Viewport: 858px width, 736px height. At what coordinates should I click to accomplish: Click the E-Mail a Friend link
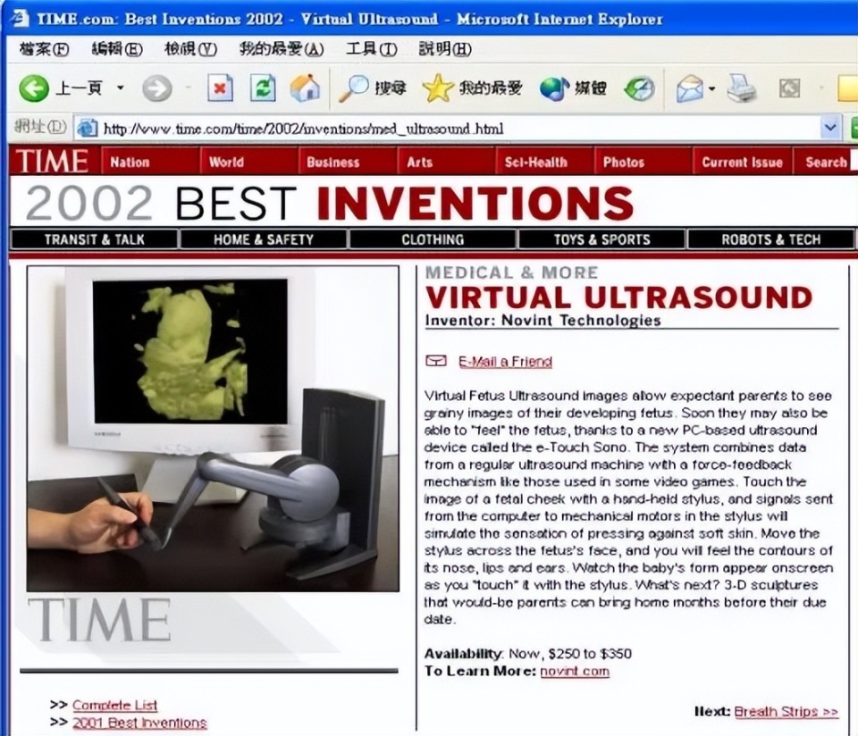click(505, 362)
